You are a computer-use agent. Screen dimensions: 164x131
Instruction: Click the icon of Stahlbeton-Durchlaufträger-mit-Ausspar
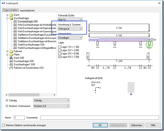(x=15, y=38)
